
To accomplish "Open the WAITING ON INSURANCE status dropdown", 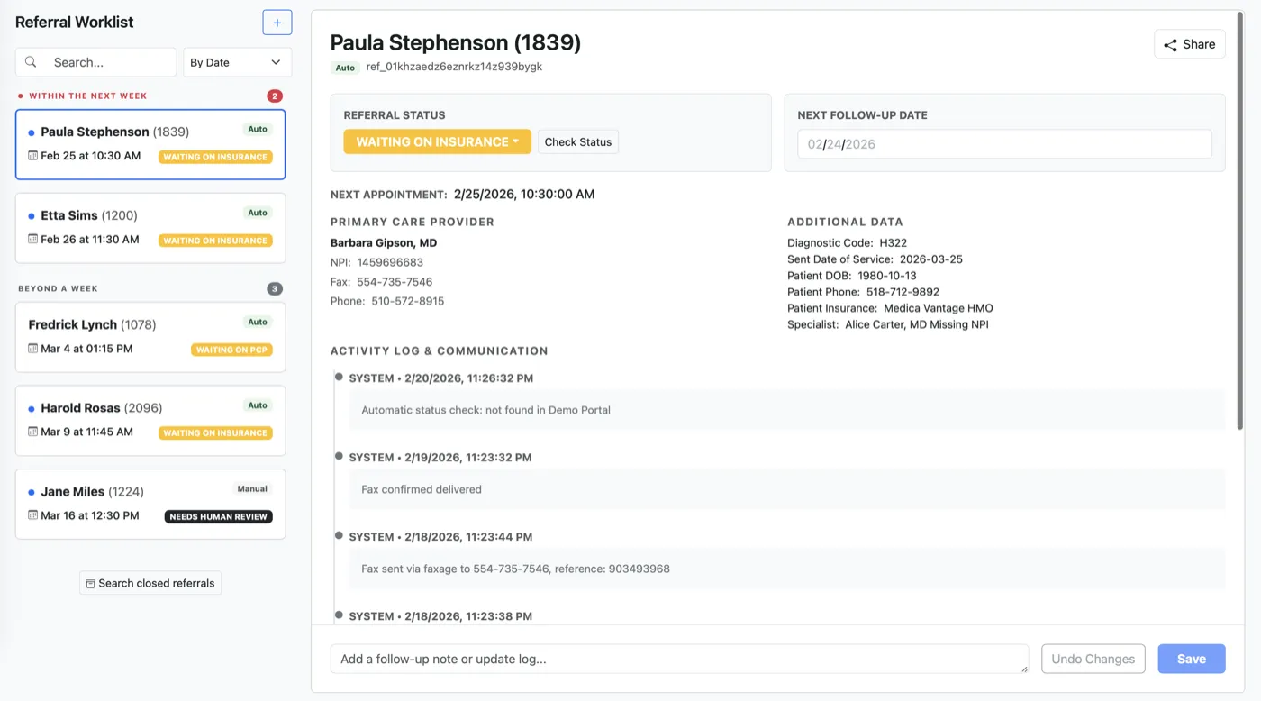I will [436, 141].
